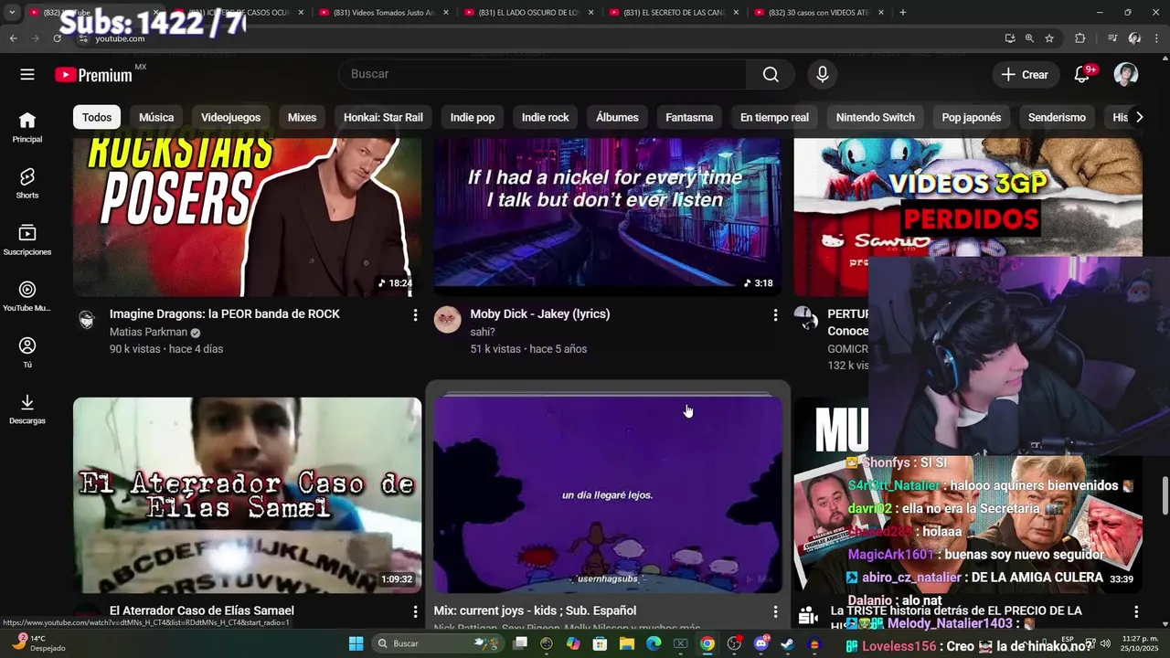Open Steam from the taskbar
The image size is (1170, 658).
pyautogui.click(x=788, y=643)
